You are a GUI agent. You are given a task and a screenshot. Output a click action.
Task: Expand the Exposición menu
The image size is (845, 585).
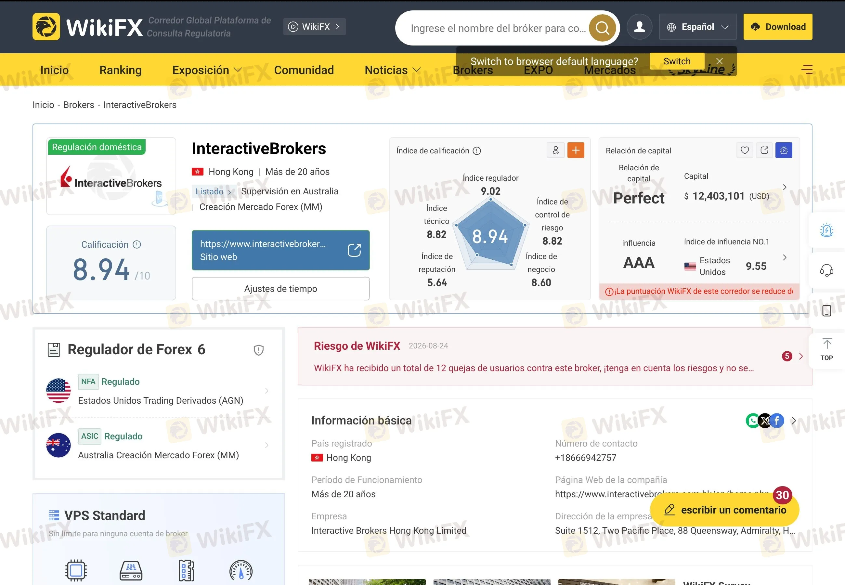pos(207,70)
